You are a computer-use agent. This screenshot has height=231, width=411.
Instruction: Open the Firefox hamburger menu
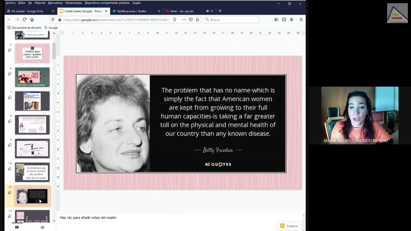[x=301, y=20]
